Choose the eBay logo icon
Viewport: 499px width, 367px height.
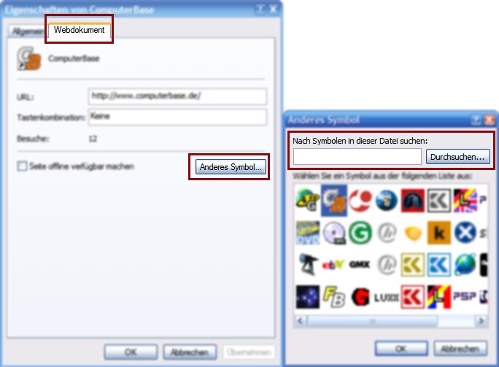[x=333, y=265]
